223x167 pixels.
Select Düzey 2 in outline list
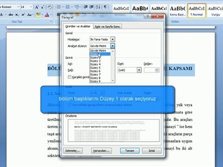click(100, 58)
